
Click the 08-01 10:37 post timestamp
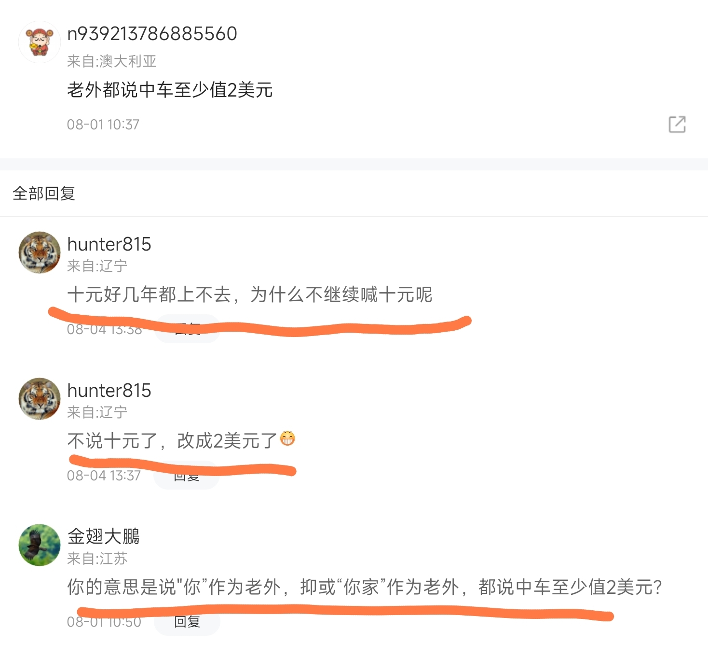(103, 125)
